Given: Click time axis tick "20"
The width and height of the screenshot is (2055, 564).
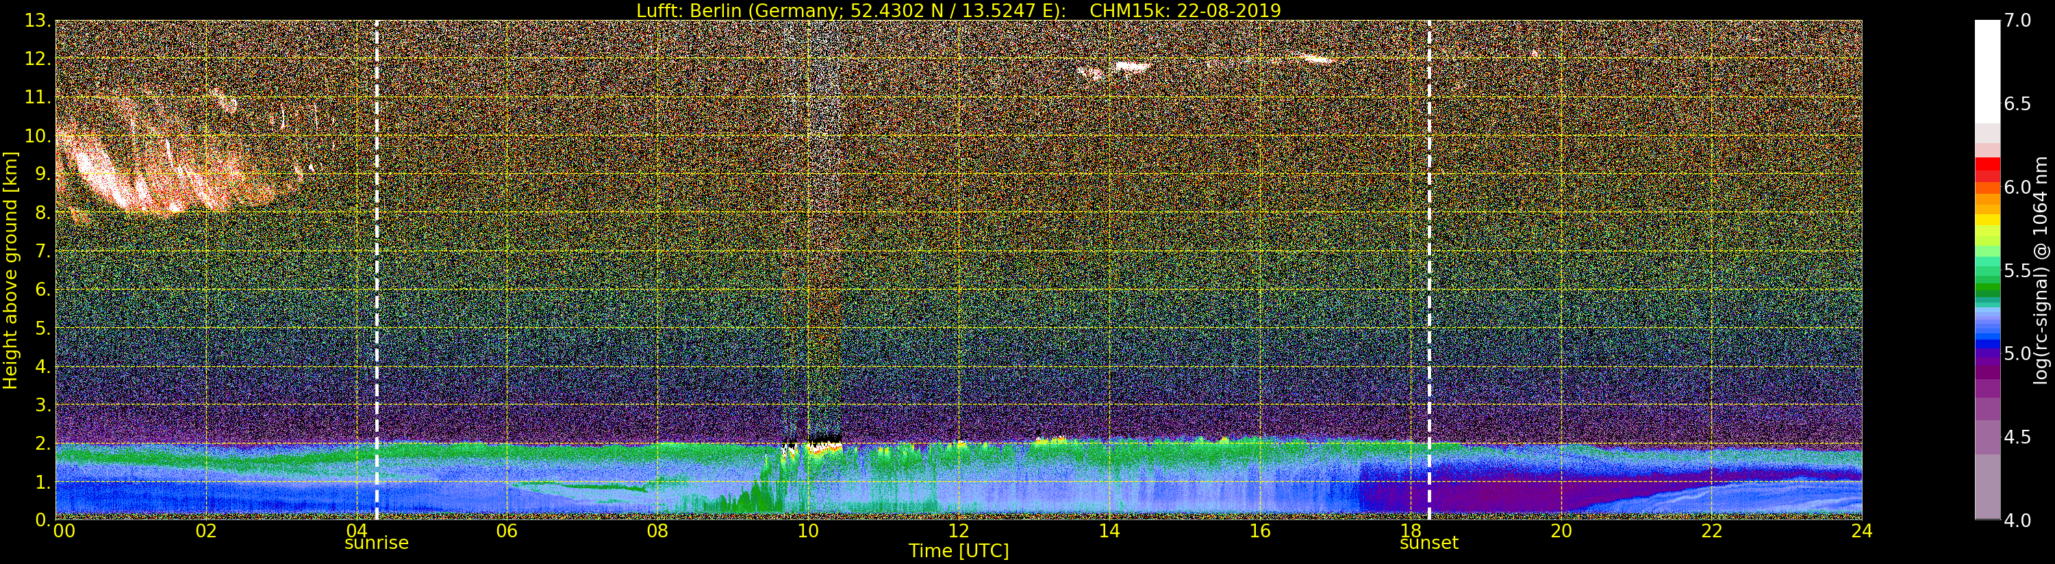Looking at the screenshot, I should point(1561,531).
